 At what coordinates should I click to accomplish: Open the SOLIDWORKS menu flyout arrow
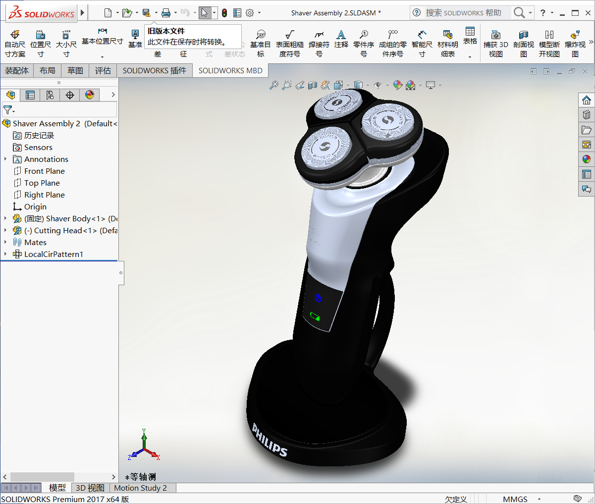(x=83, y=13)
